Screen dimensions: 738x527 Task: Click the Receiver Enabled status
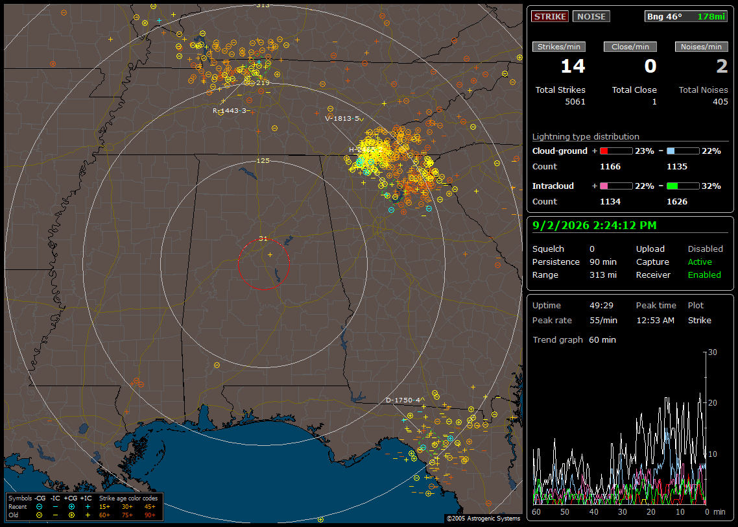click(x=704, y=275)
